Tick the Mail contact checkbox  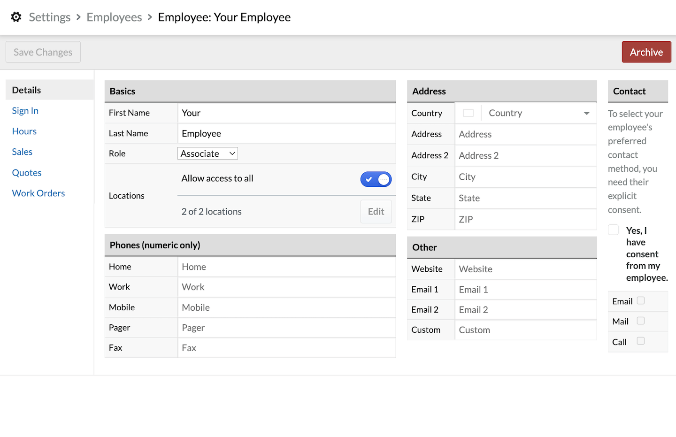(x=640, y=321)
